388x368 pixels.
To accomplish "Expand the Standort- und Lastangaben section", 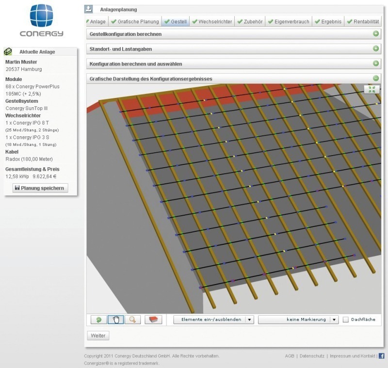I will (376, 48).
